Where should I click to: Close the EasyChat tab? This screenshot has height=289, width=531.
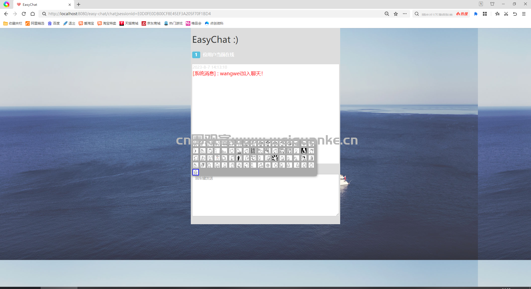[70, 5]
